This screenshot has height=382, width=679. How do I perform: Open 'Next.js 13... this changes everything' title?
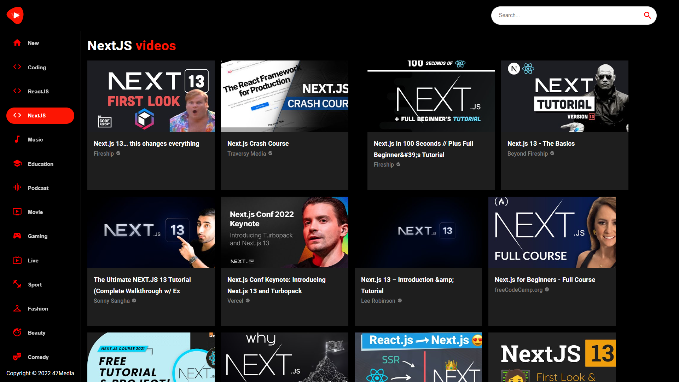pyautogui.click(x=146, y=144)
